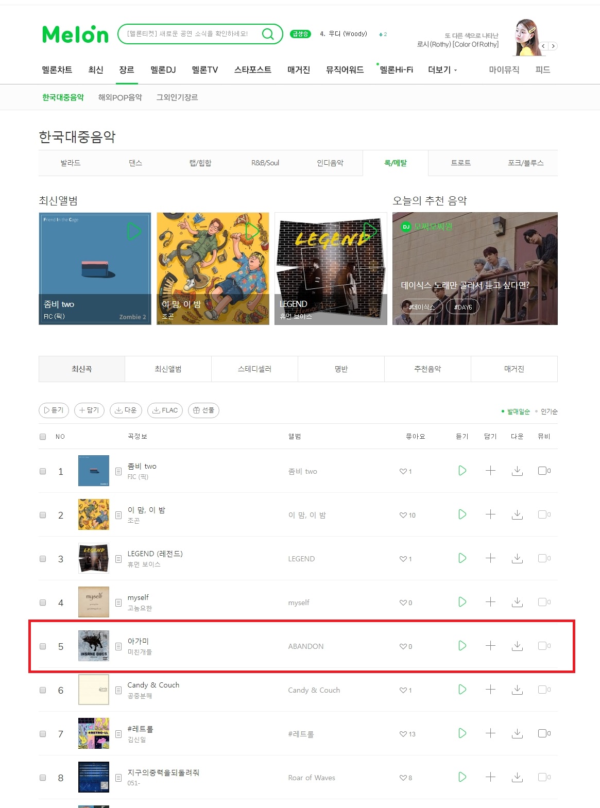Like the song #레트롤 with heart icon

tap(403, 734)
